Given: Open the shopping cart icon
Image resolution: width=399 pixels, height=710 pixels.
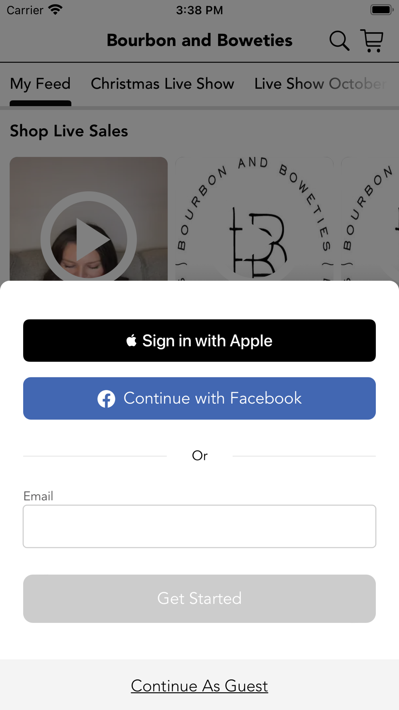Looking at the screenshot, I should click(372, 41).
